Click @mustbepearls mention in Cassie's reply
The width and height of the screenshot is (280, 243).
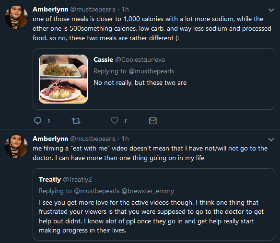(151, 71)
